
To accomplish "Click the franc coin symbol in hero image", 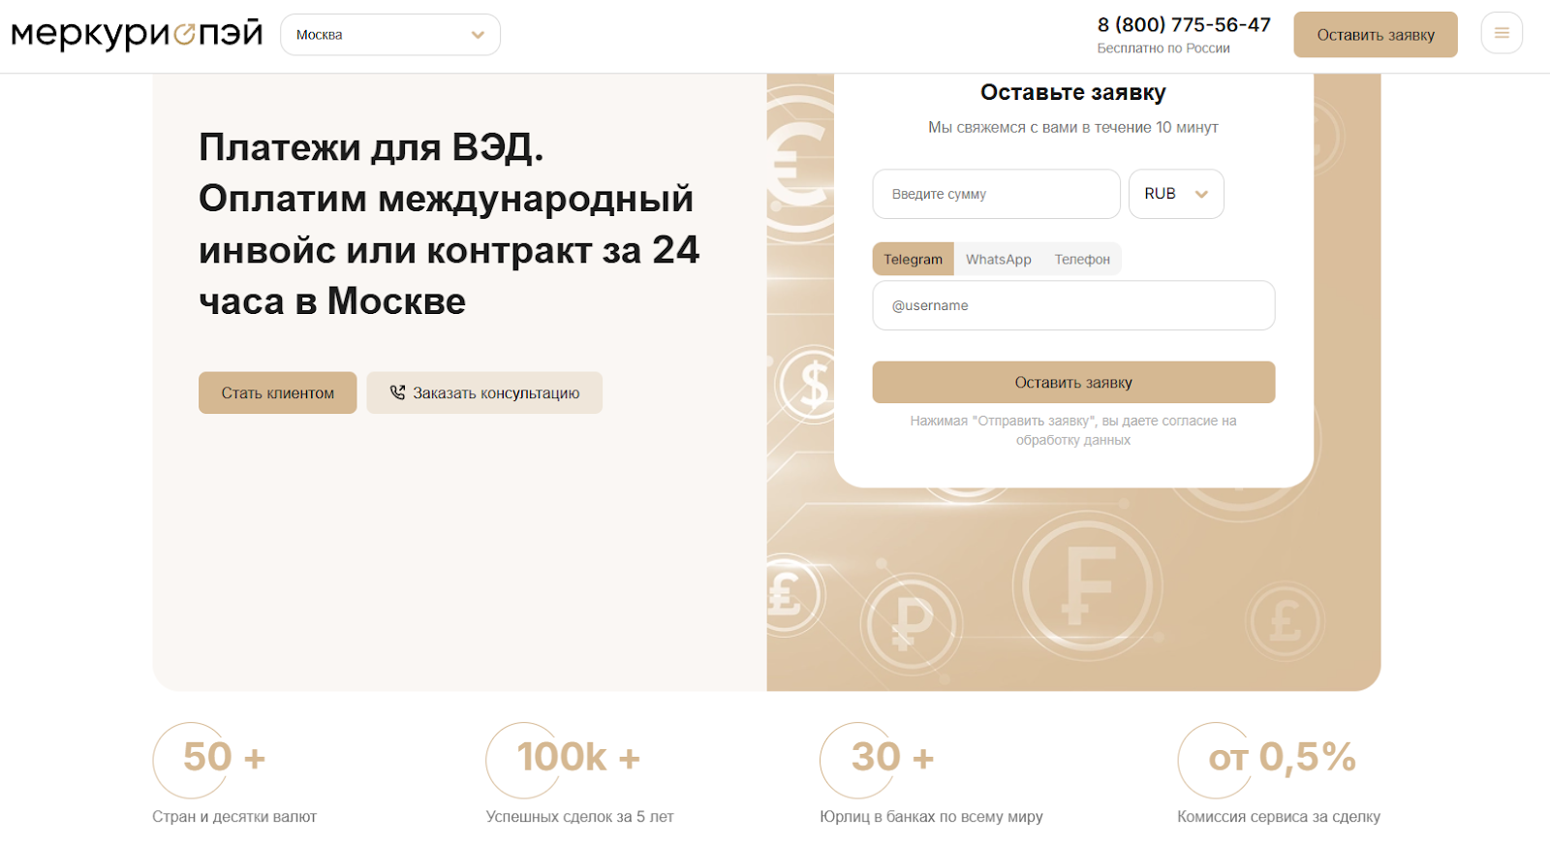I will click(1087, 586).
